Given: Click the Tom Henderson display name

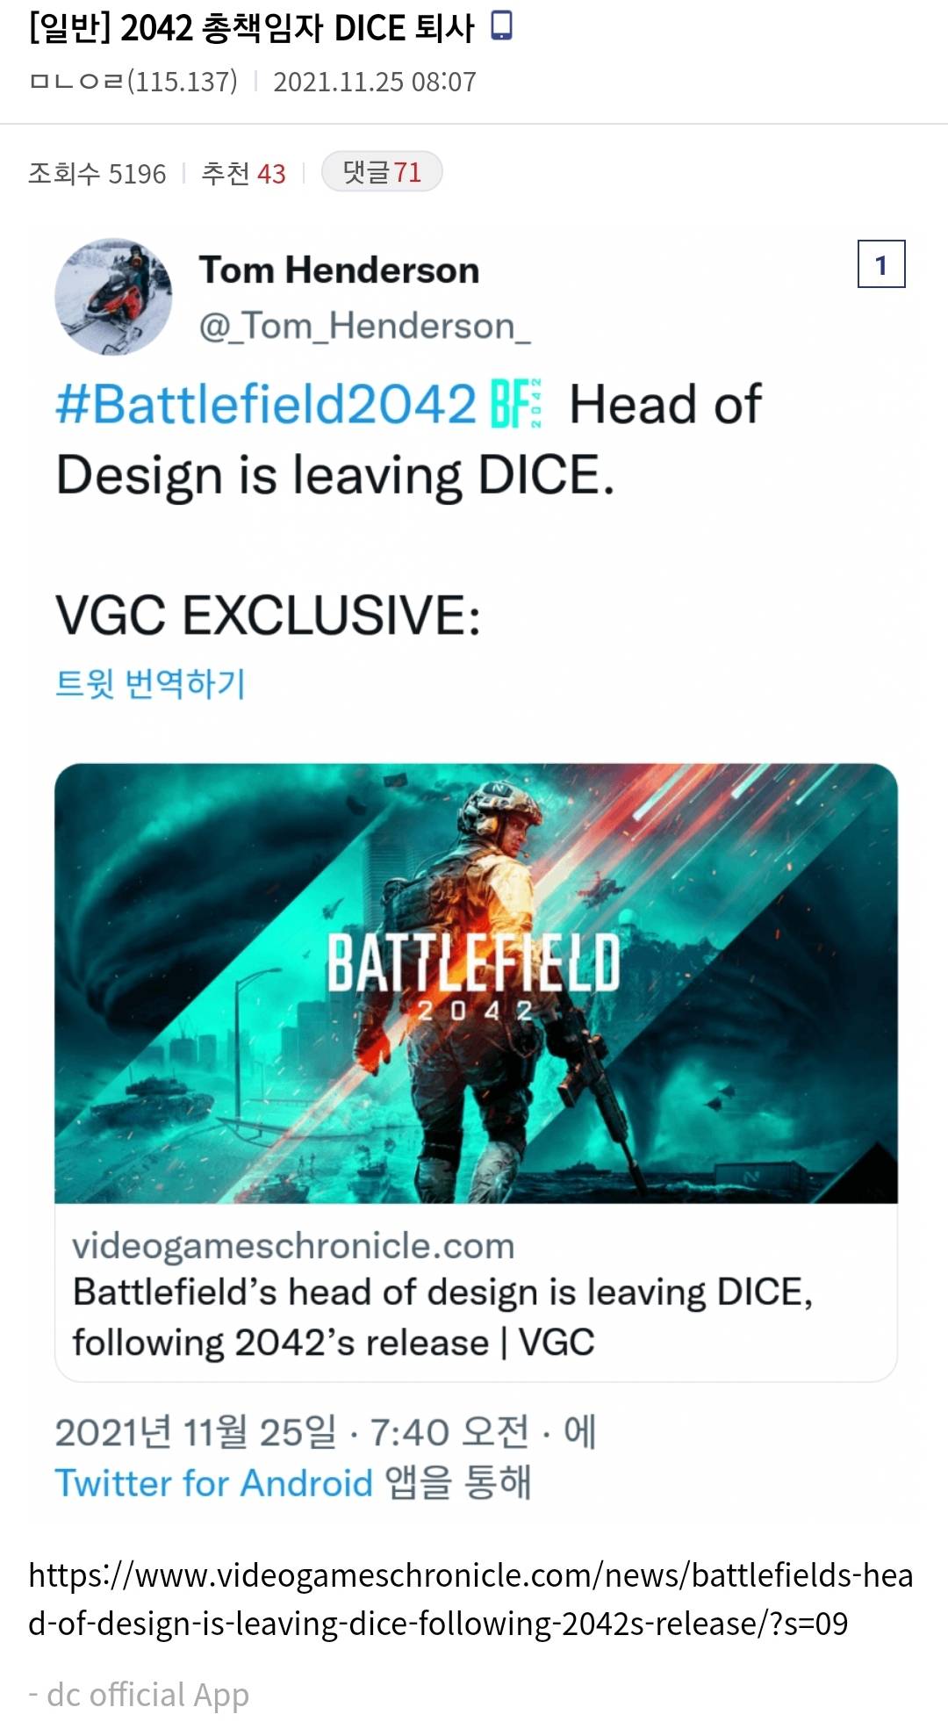Looking at the screenshot, I should [x=339, y=270].
